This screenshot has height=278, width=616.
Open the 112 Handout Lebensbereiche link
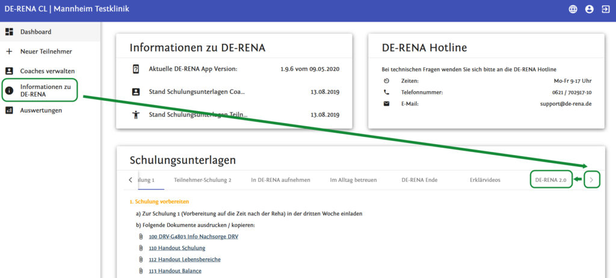click(184, 259)
